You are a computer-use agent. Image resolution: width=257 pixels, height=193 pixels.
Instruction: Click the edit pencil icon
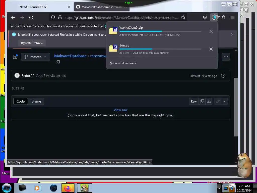pos(218,102)
